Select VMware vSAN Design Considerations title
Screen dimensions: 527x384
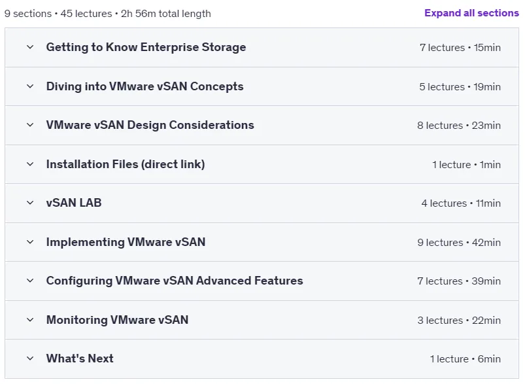[150, 125]
